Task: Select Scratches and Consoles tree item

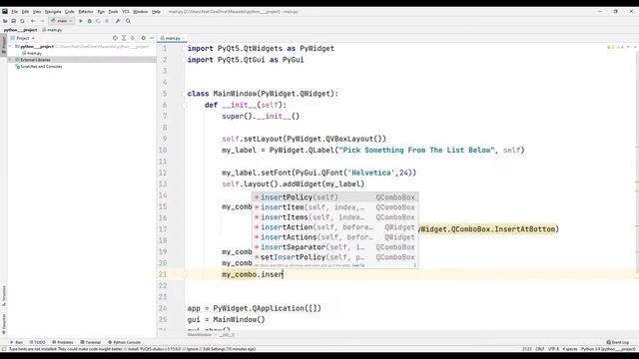Action: pyautogui.click(x=39, y=66)
